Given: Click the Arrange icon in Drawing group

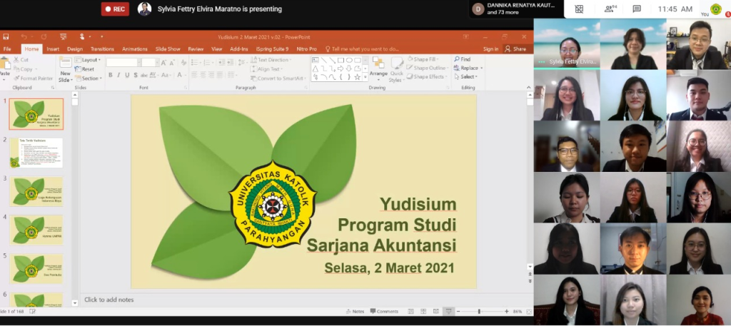Looking at the screenshot, I should (378, 67).
